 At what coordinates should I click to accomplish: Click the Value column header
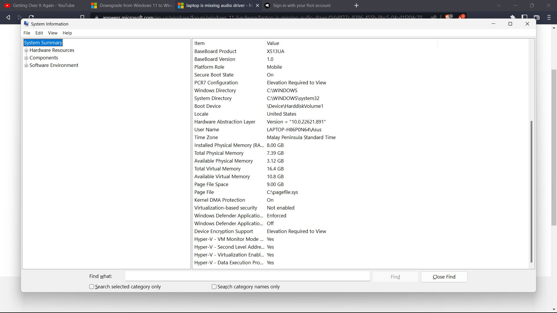[351, 43]
